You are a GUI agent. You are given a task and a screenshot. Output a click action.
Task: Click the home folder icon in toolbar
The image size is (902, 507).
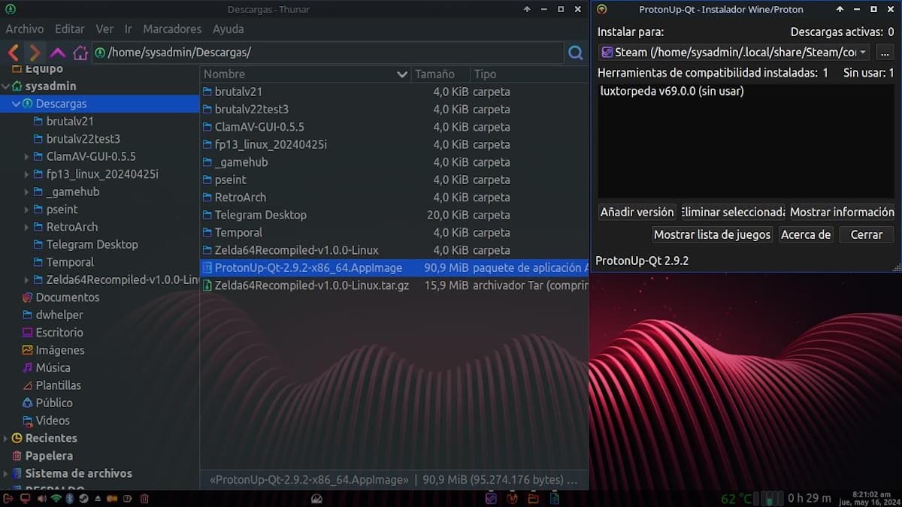point(80,53)
